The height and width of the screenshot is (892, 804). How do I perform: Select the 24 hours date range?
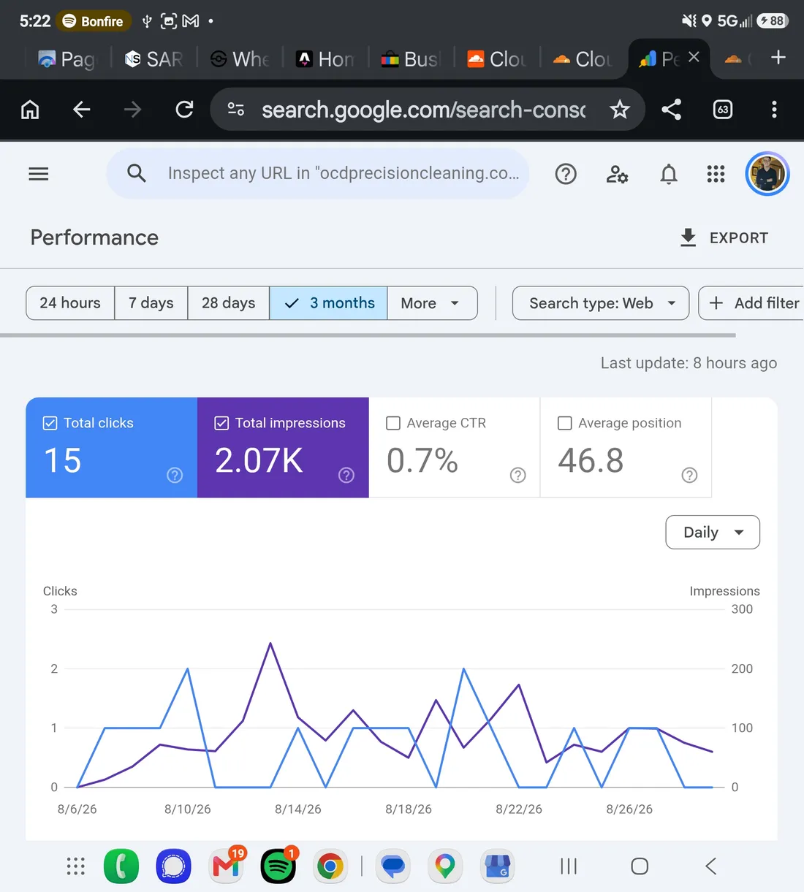click(70, 303)
